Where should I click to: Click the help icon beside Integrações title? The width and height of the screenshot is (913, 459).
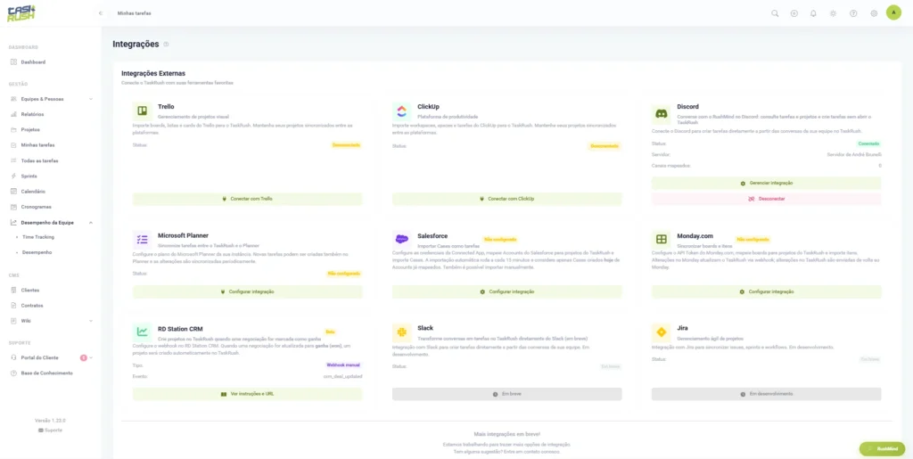coord(166,45)
